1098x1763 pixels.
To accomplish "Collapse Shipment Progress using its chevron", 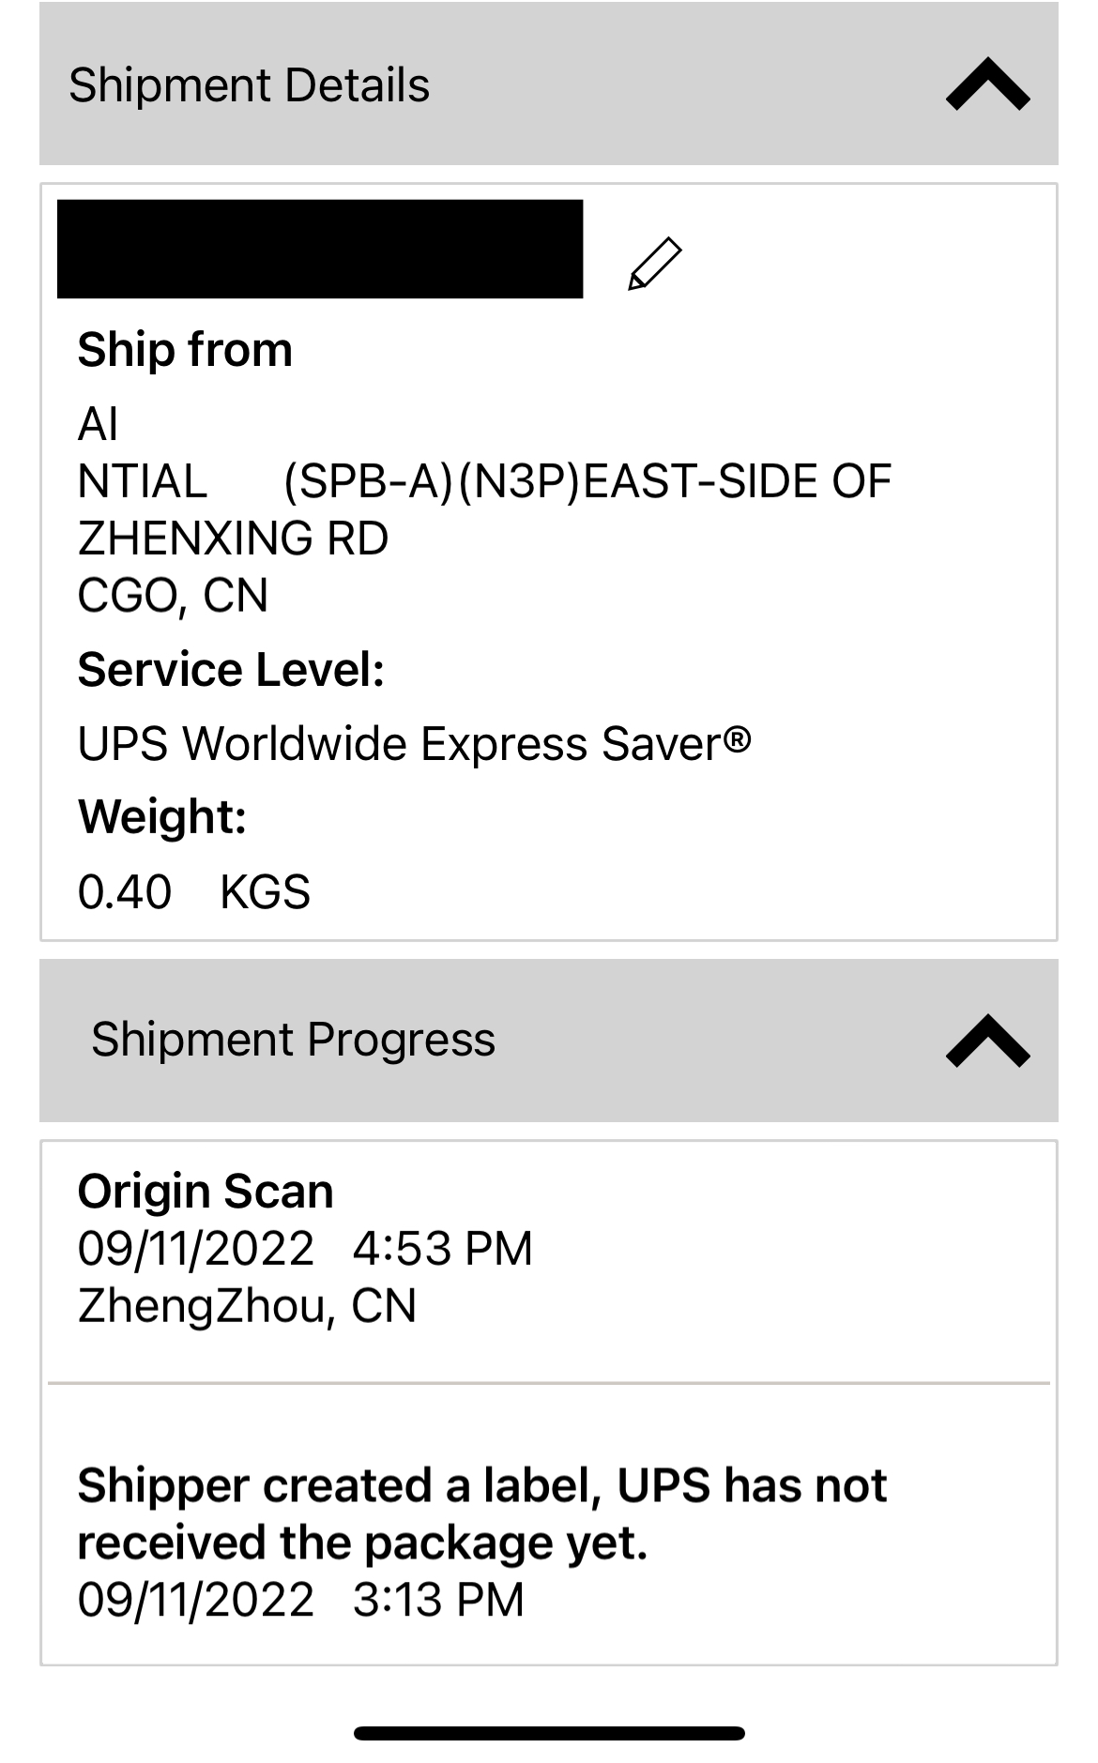I will [x=987, y=1040].
